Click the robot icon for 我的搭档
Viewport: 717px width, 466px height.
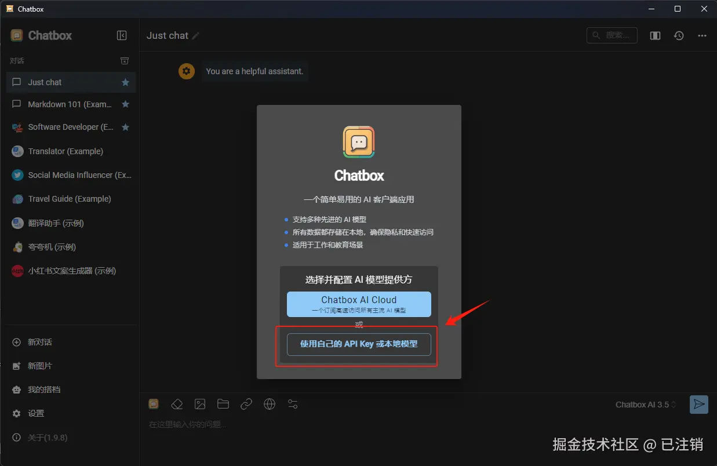click(16, 389)
